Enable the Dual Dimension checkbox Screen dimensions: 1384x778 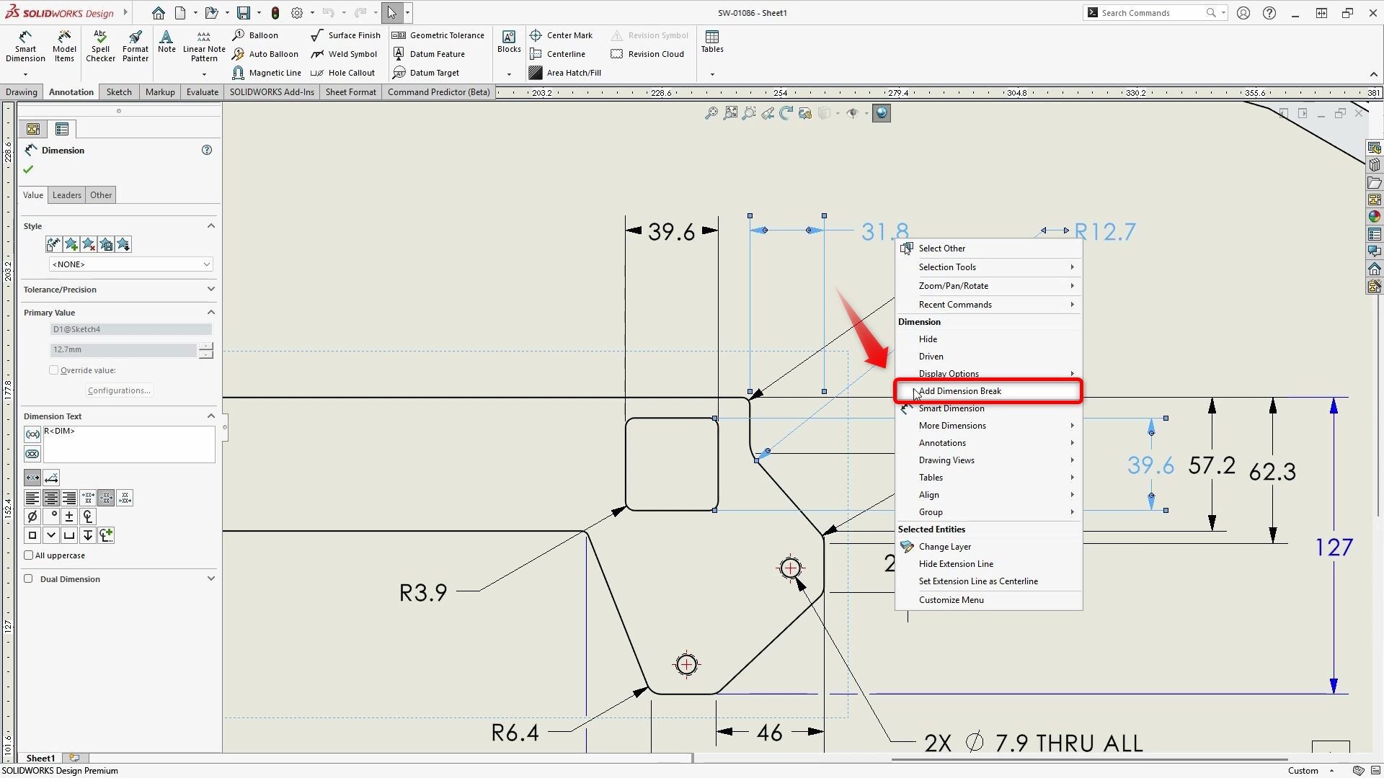coord(29,579)
